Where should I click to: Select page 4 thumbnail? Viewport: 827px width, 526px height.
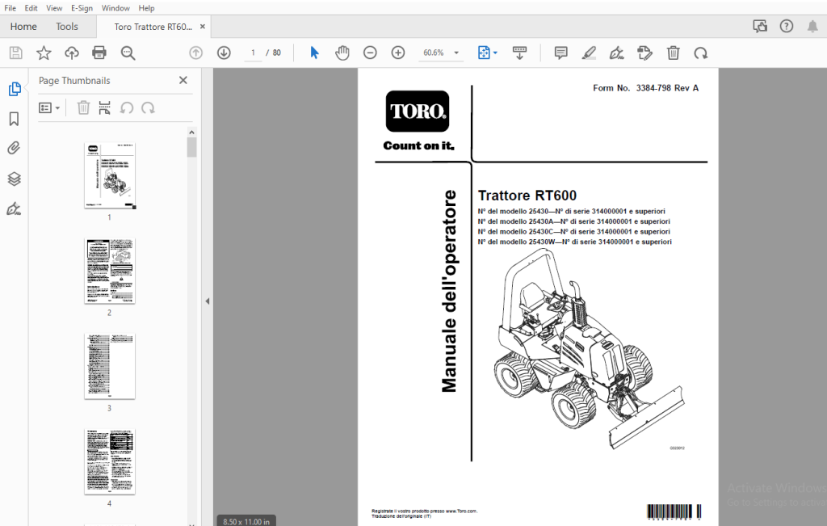[x=110, y=462]
